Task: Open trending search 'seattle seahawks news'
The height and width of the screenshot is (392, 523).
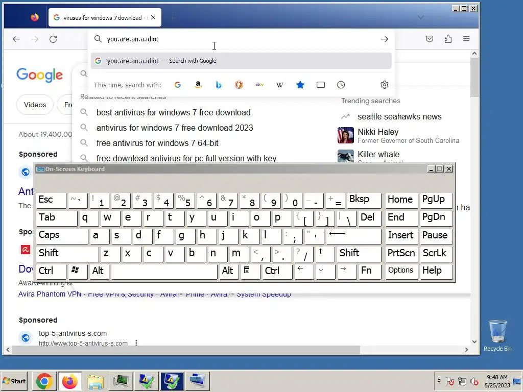Action: coord(399,116)
